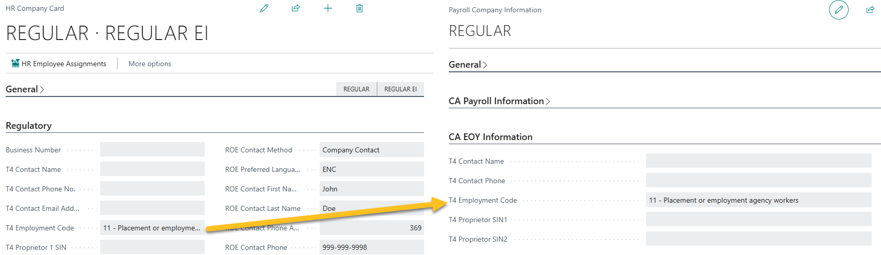Click the edit pencil icon on HR Company Card
This screenshot has height=255, width=881.
pyautogui.click(x=264, y=8)
